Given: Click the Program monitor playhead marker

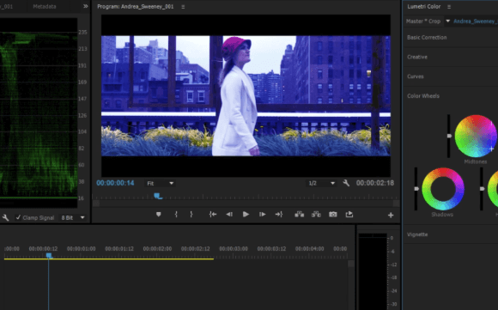Looking at the screenshot, I should point(158,196).
